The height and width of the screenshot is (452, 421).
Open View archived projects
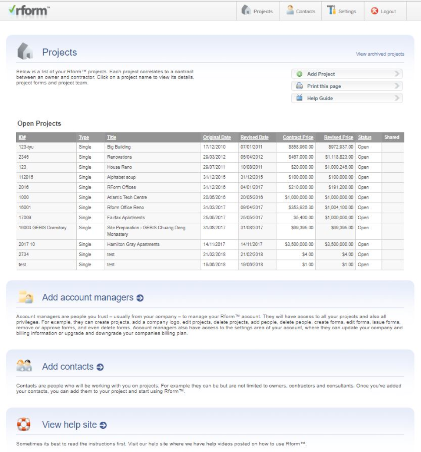click(380, 53)
